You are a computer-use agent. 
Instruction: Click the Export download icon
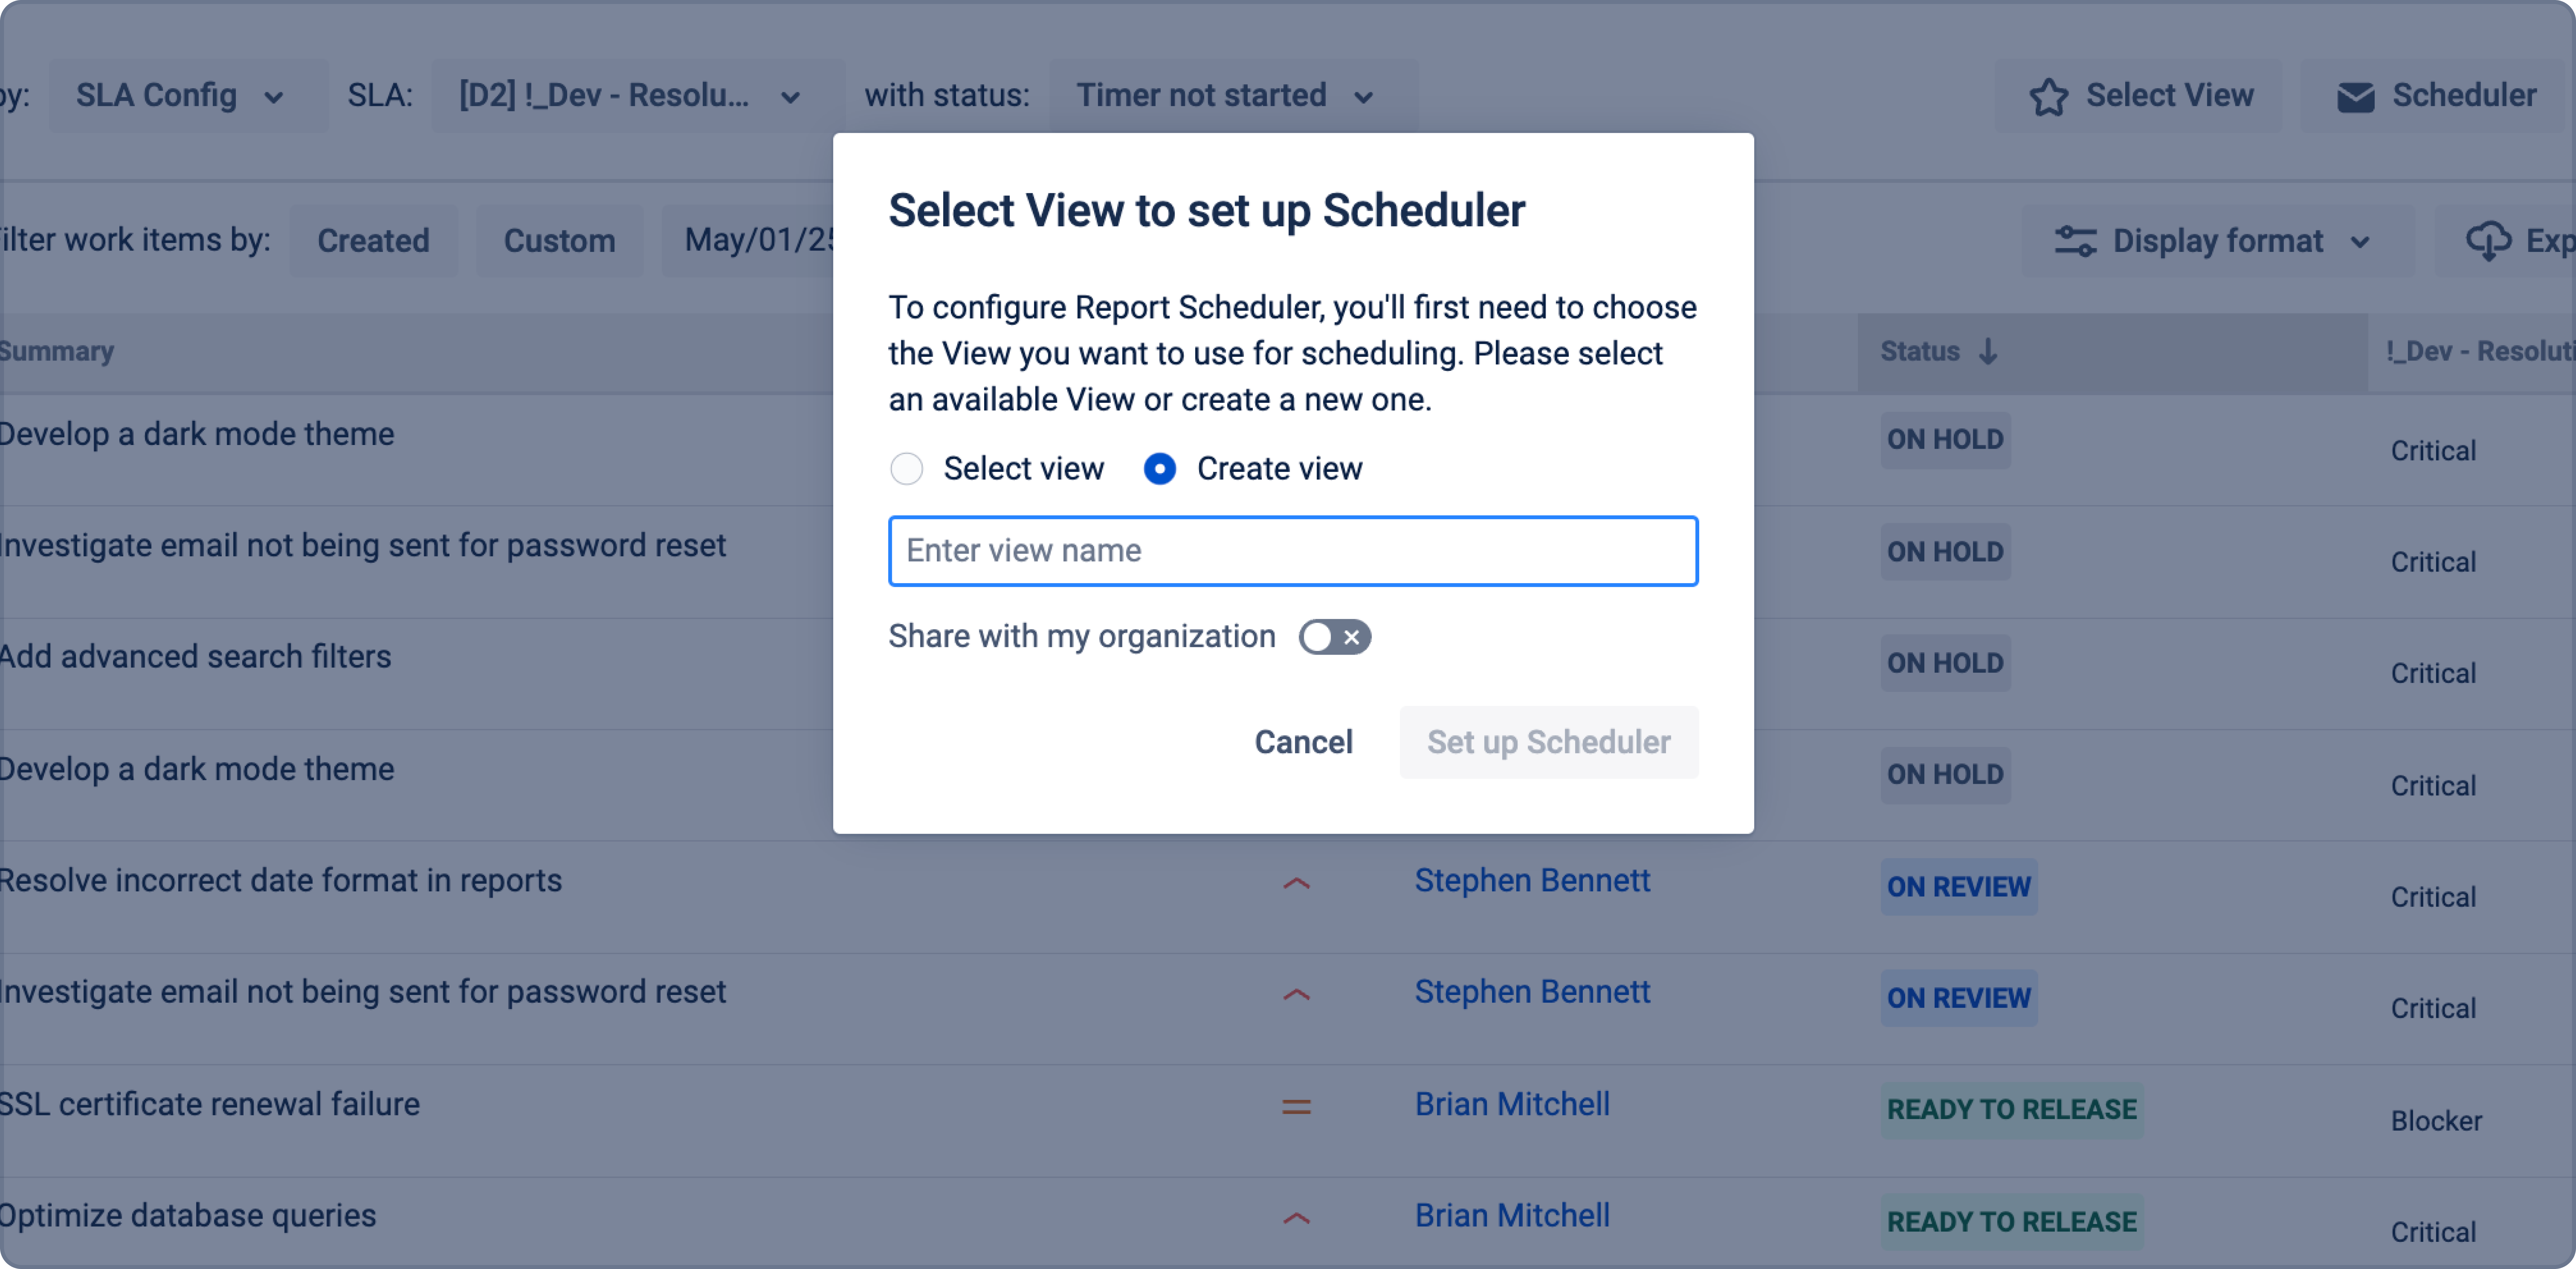tap(2491, 240)
